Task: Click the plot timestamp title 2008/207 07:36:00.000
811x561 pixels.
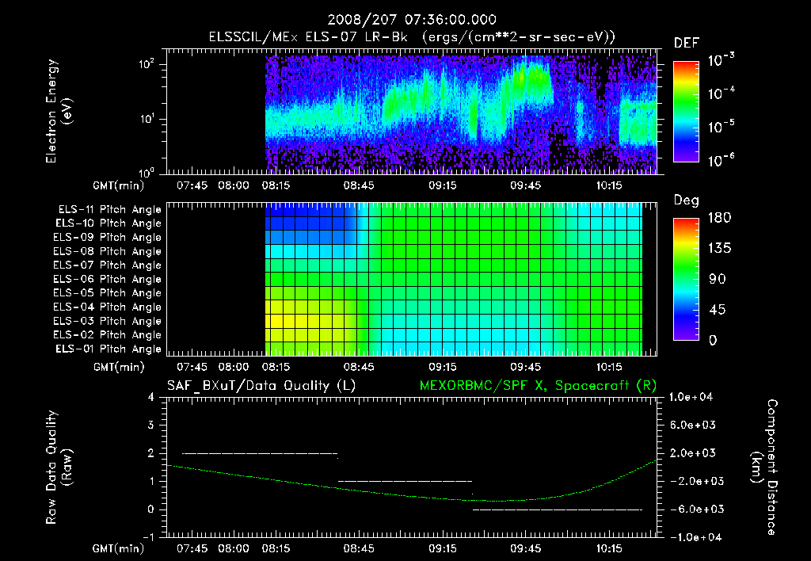Action: pyautogui.click(x=412, y=20)
